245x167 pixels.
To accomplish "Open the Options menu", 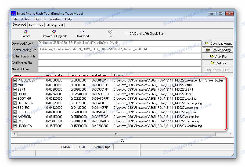I will pos(40,19).
